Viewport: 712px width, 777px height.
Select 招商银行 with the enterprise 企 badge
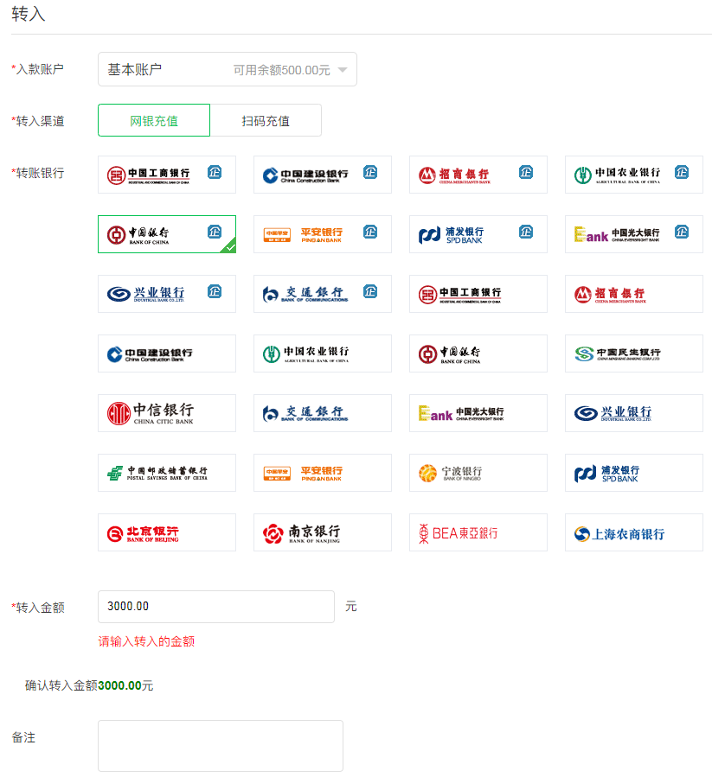click(478, 175)
